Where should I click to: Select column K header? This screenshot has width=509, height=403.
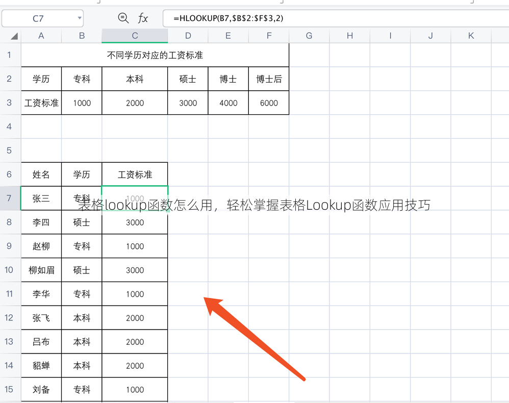pos(471,36)
